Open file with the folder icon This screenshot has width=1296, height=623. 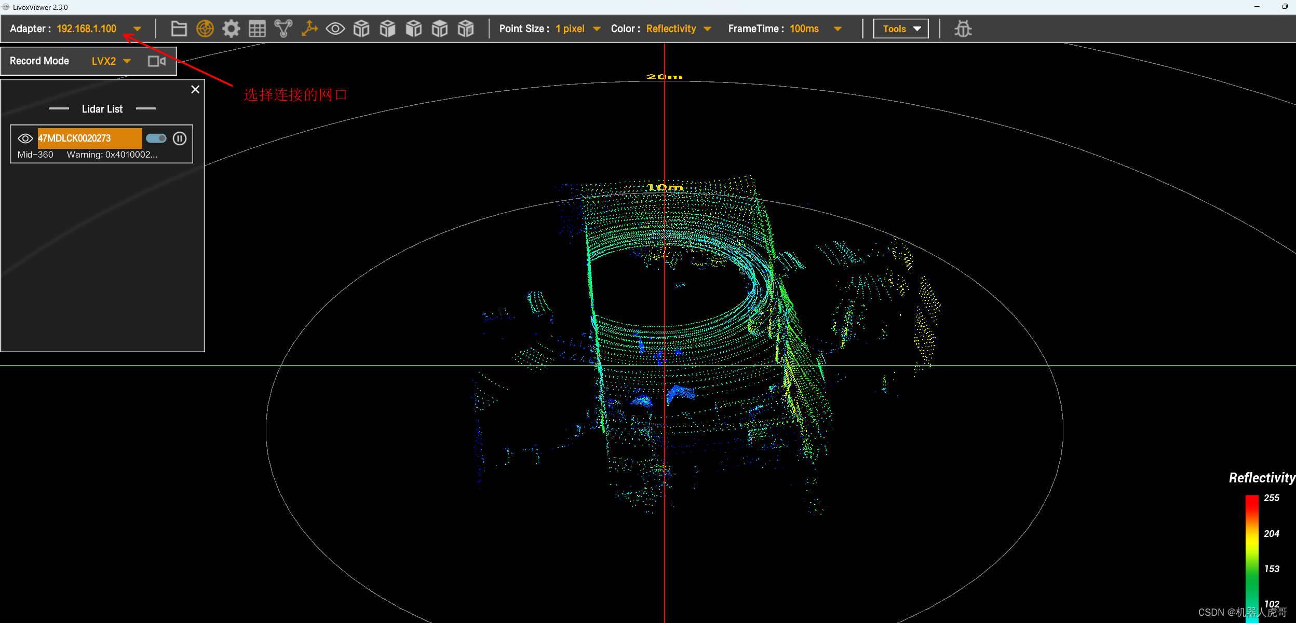pos(179,29)
